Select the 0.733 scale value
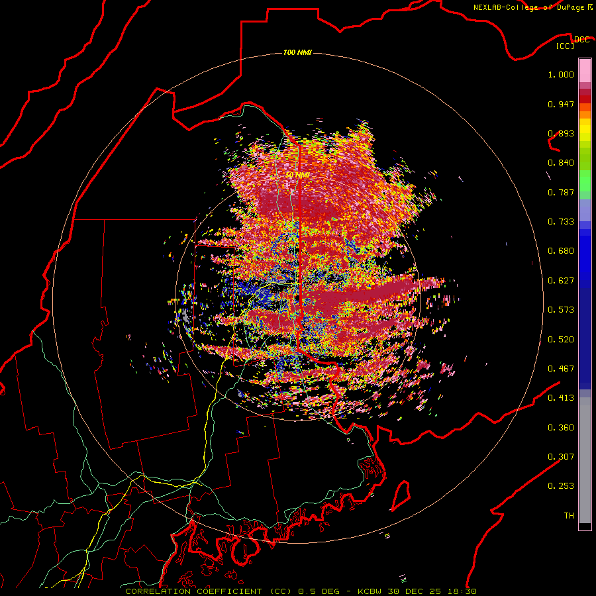 click(561, 222)
